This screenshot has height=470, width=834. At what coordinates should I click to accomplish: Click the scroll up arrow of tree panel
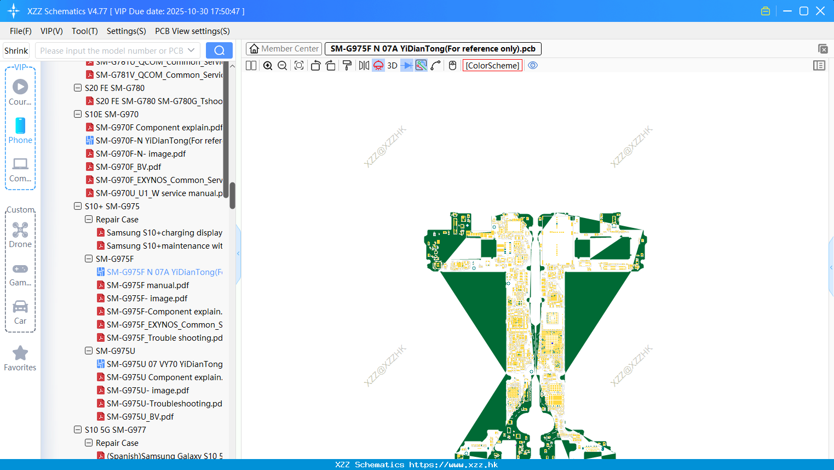coord(232,66)
